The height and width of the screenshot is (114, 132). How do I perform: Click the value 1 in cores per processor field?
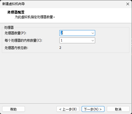61,40
